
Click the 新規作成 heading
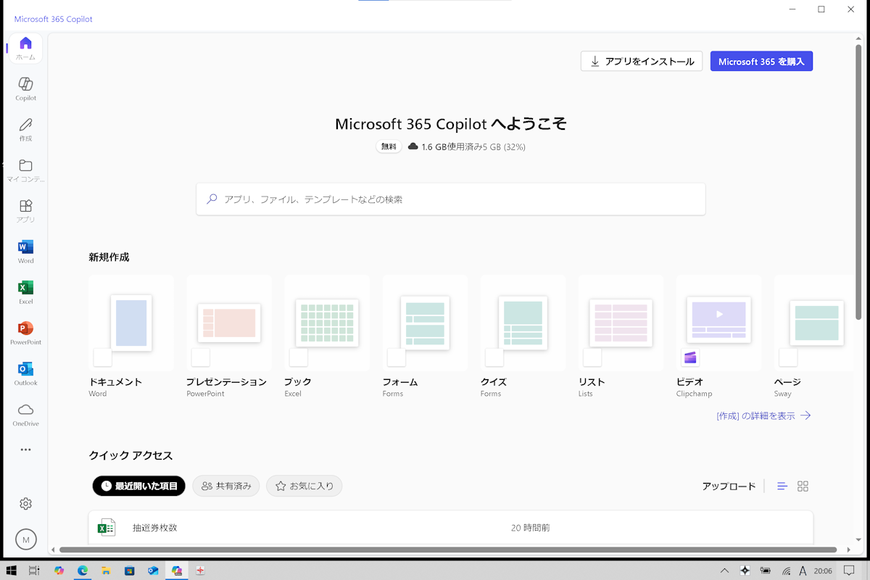coord(109,257)
